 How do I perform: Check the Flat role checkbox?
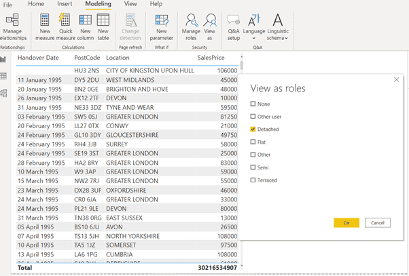pyautogui.click(x=253, y=142)
